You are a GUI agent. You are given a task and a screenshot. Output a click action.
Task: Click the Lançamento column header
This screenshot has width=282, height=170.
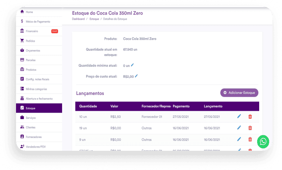pyautogui.click(x=213, y=106)
